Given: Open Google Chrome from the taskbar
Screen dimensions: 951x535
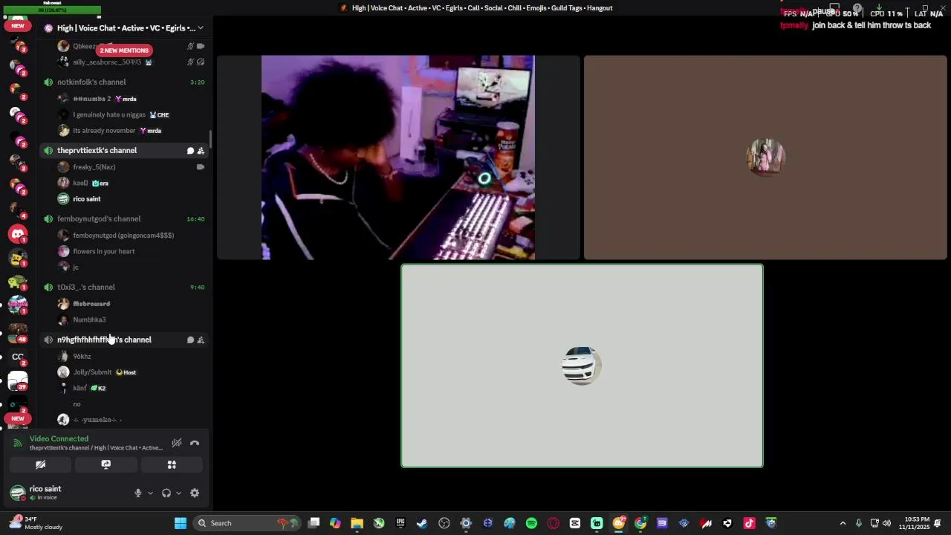Looking at the screenshot, I should pos(640,523).
